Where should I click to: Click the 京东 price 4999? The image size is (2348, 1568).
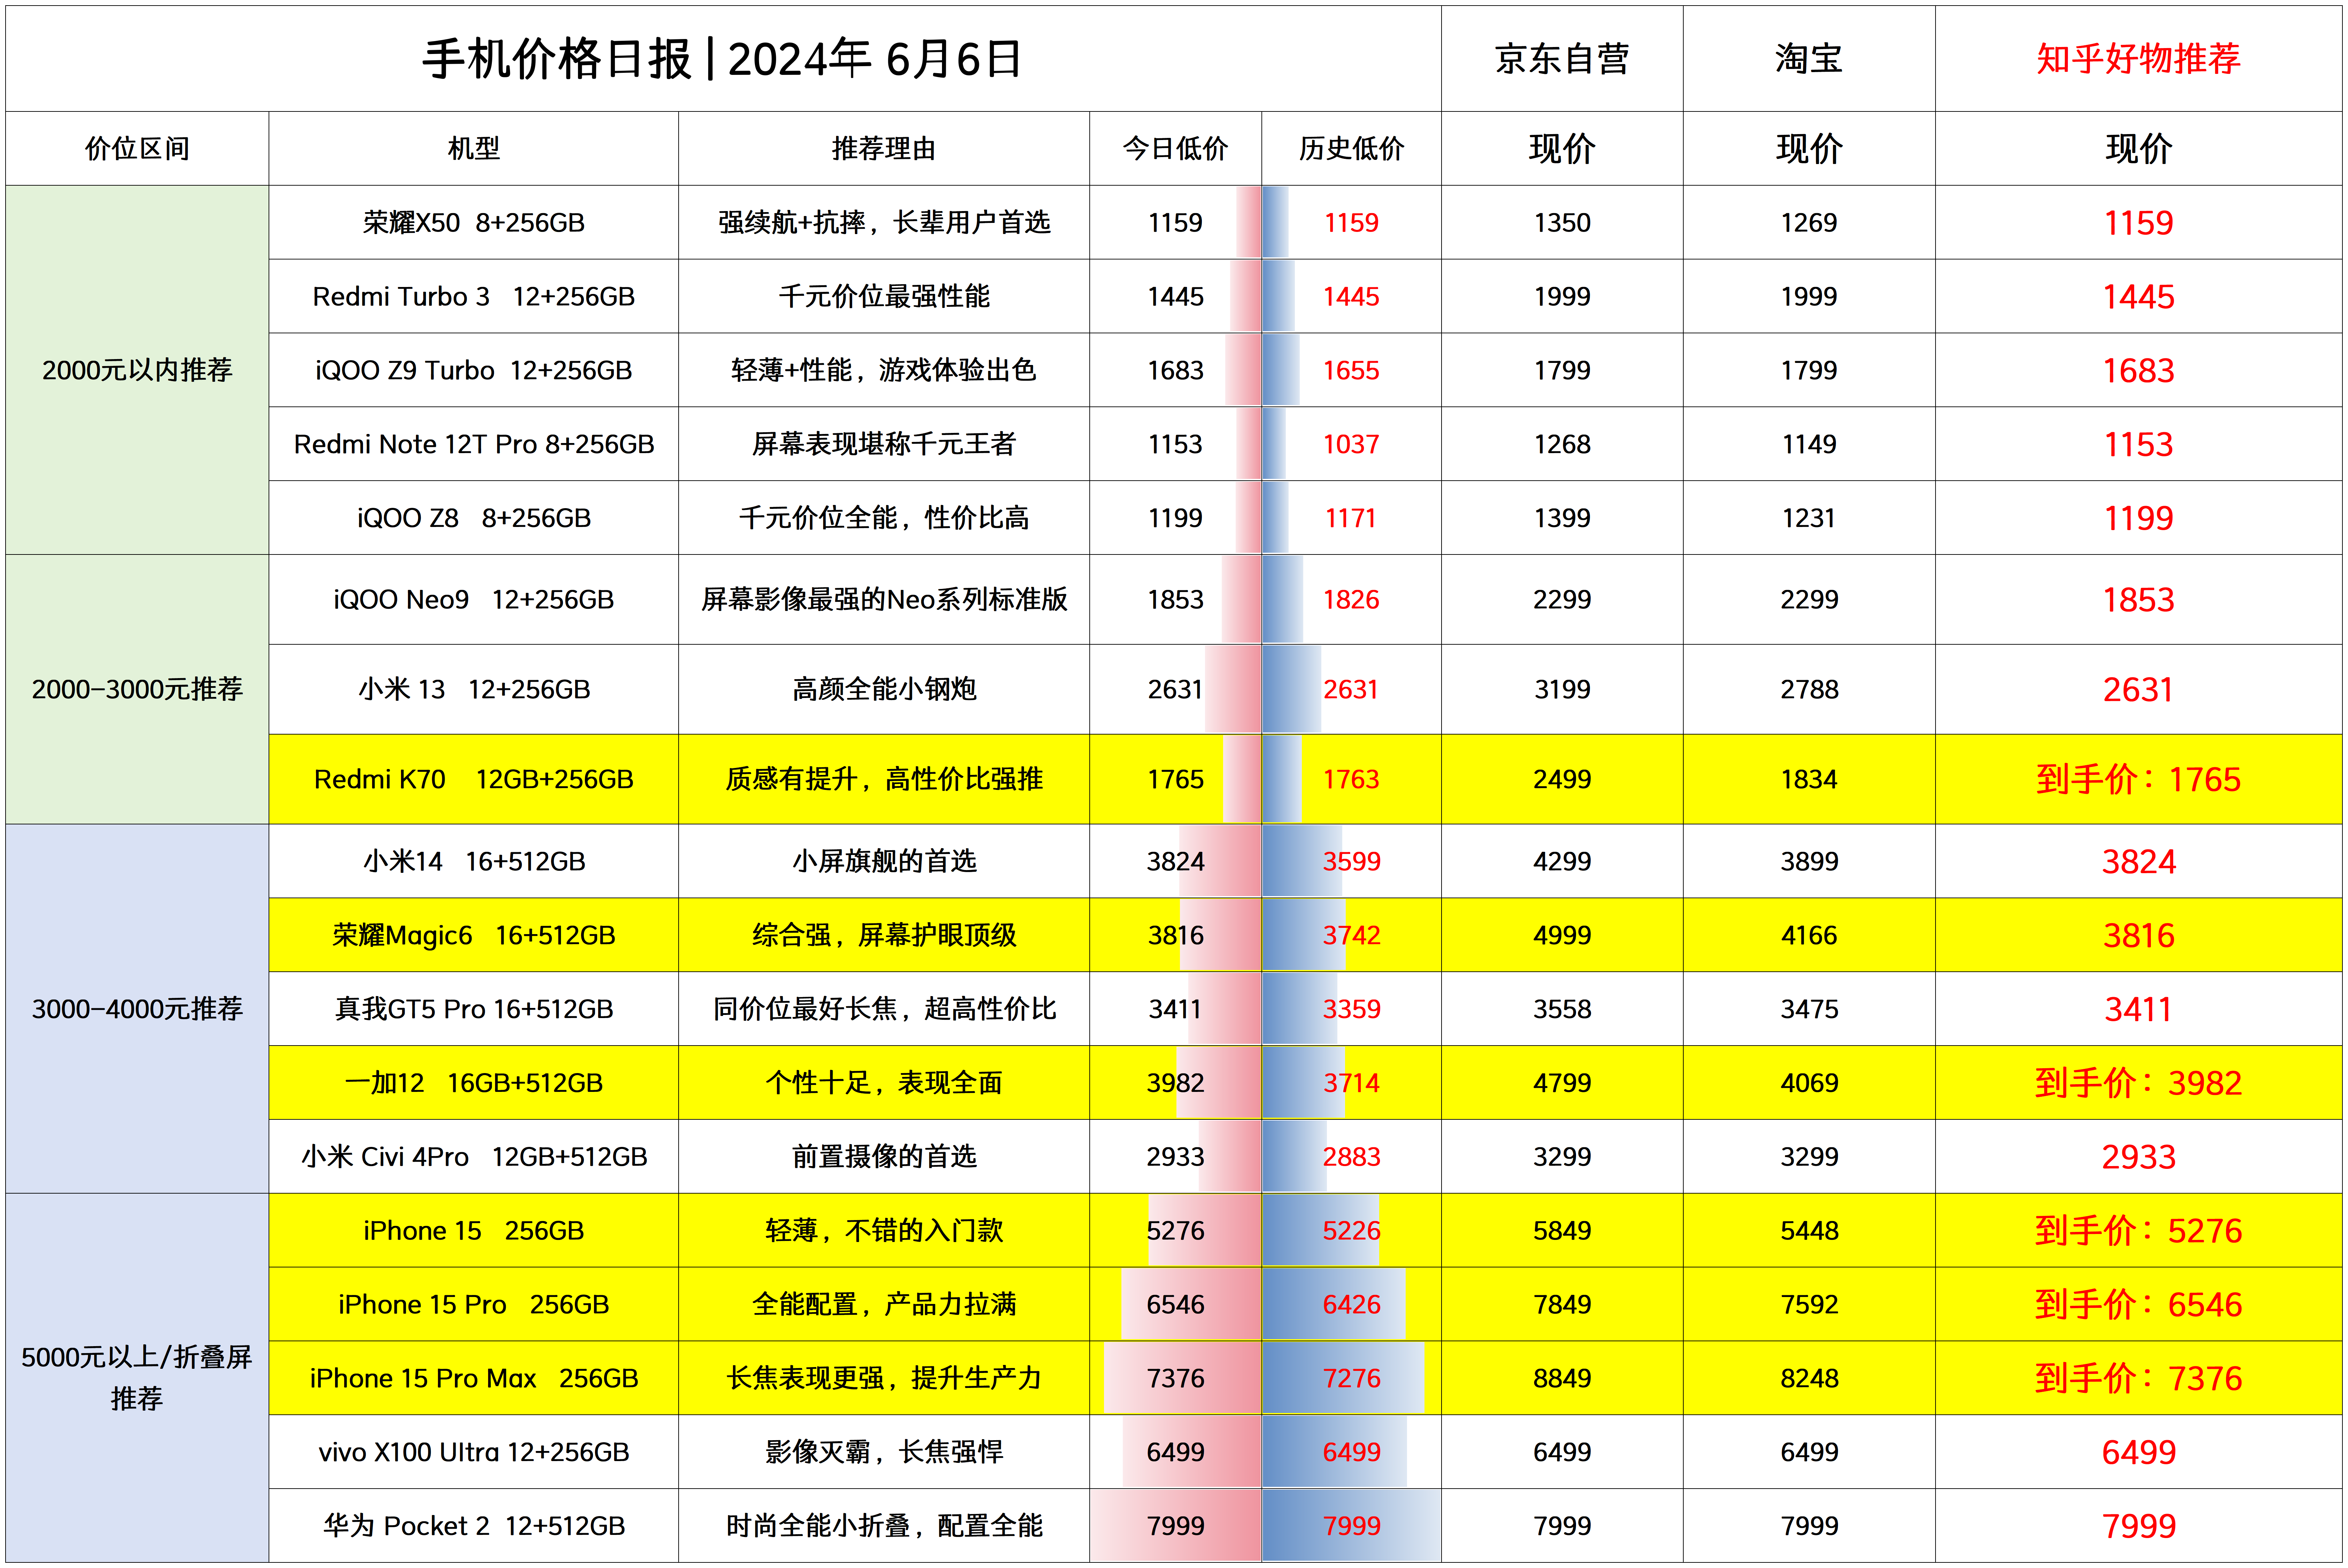coord(1562,935)
